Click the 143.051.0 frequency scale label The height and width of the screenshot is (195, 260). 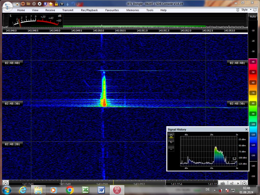point(142,31)
